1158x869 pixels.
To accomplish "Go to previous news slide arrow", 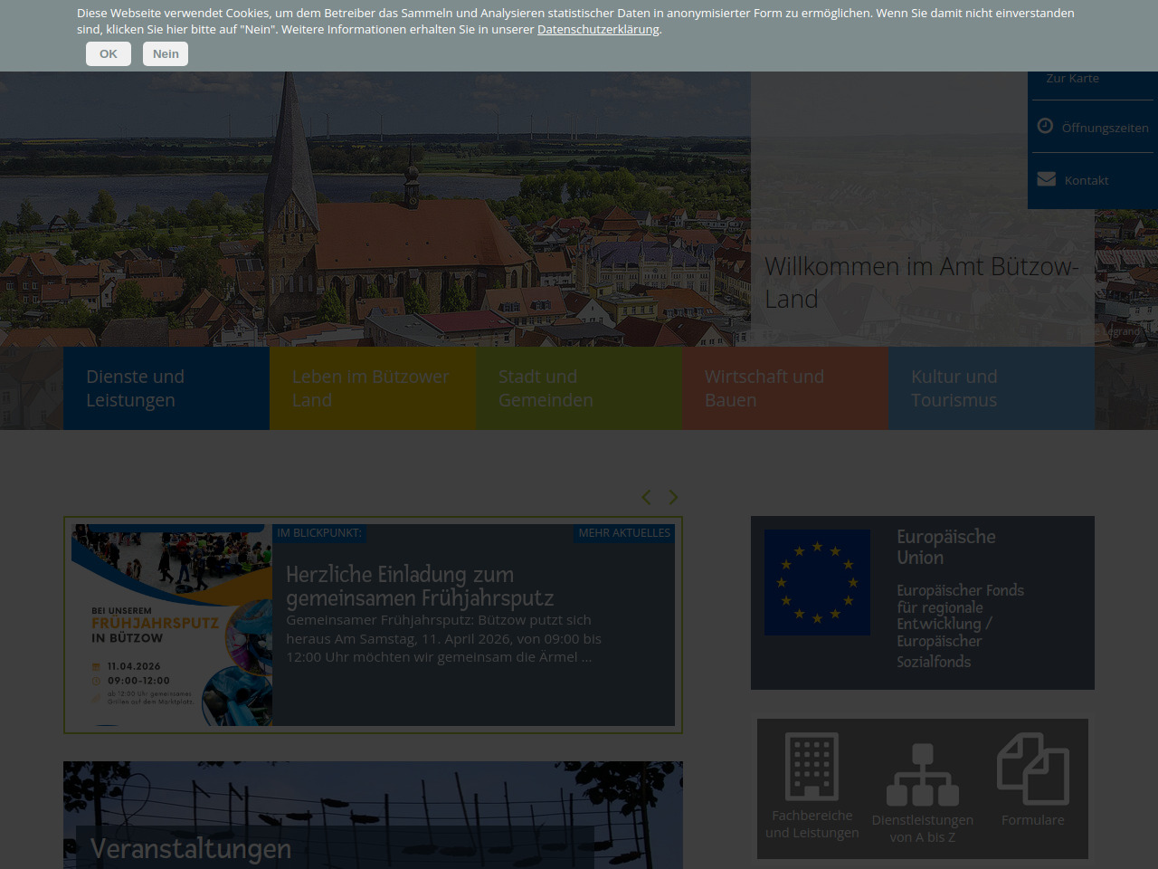I will (x=646, y=497).
